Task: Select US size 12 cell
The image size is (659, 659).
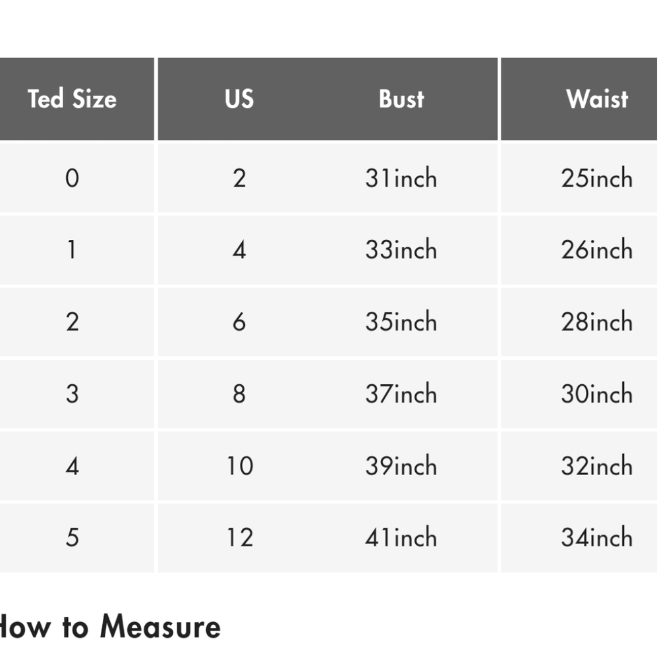Action: click(x=239, y=537)
